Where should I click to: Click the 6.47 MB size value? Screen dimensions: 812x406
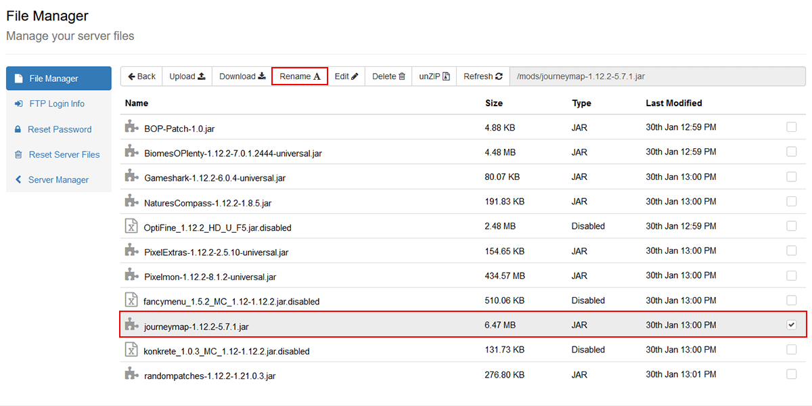point(500,325)
